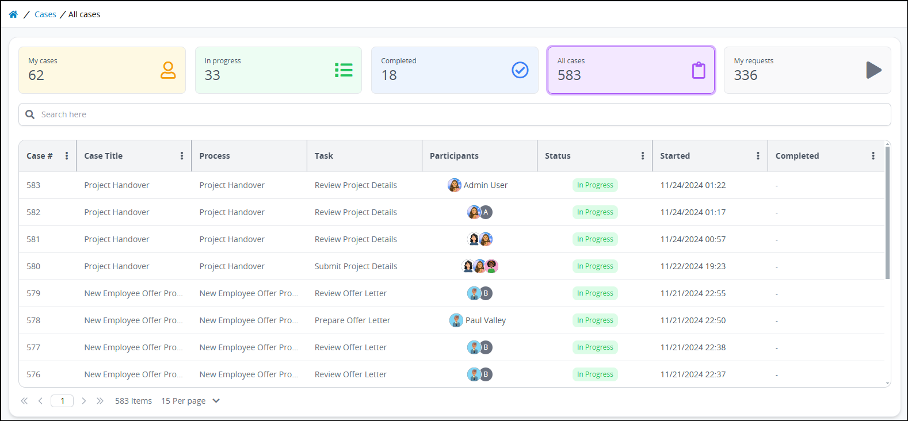This screenshot has width=908, height=421.
Task: Click the Search here field
Action: point(455,114)
